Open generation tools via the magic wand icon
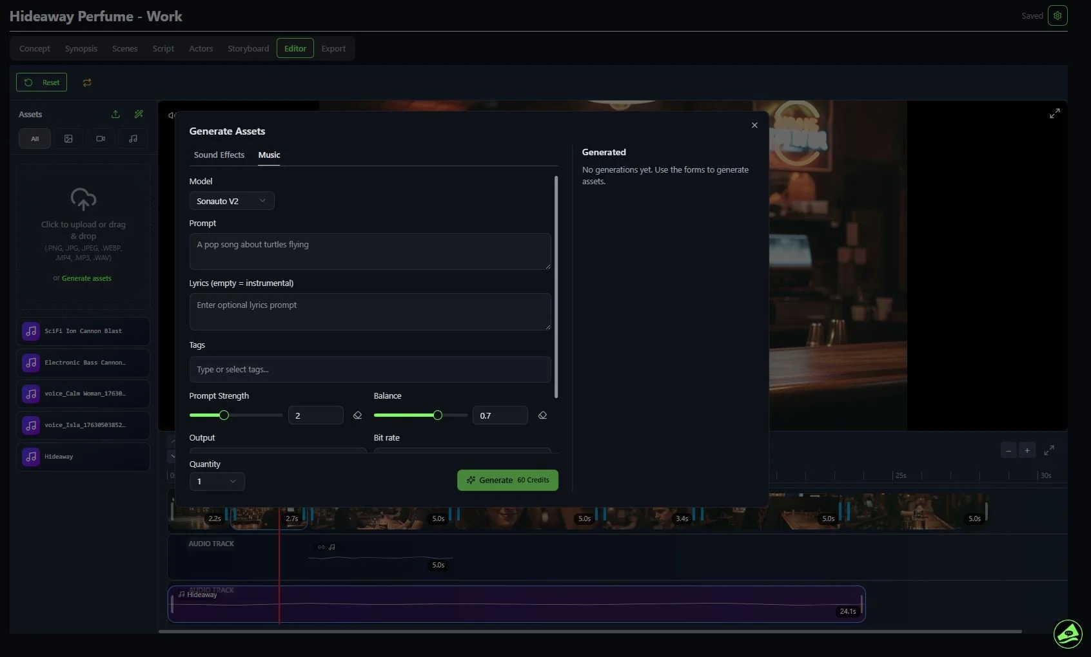Viewport: 1091px width, 657px height. coord(139,114)
